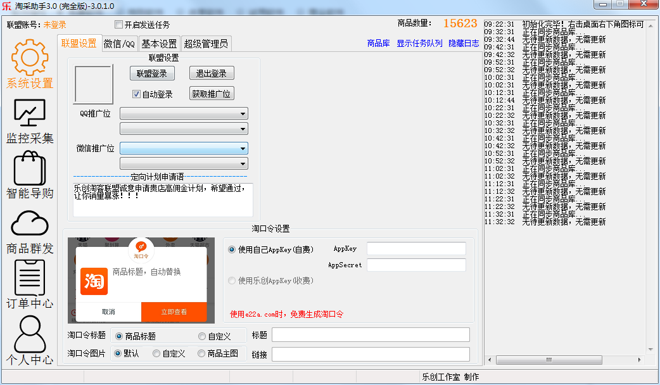Toggle 开启发送任务 checkbox
The image size is (660, 385).
(118, 25)
